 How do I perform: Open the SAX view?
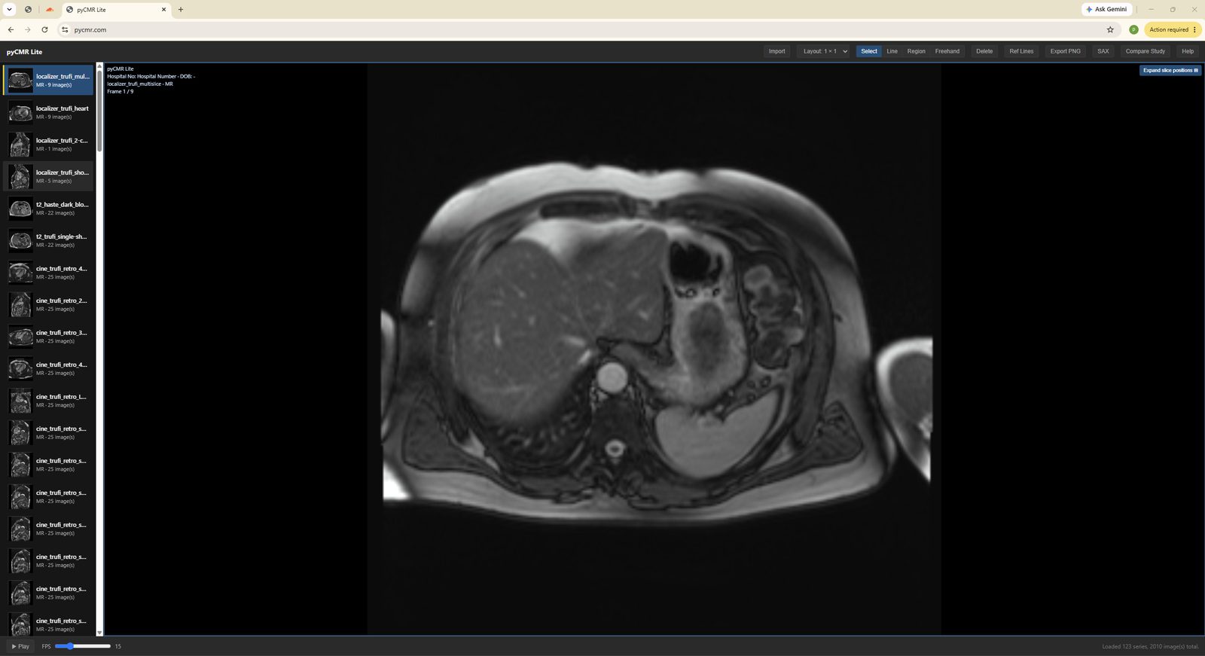[1103, 51]
